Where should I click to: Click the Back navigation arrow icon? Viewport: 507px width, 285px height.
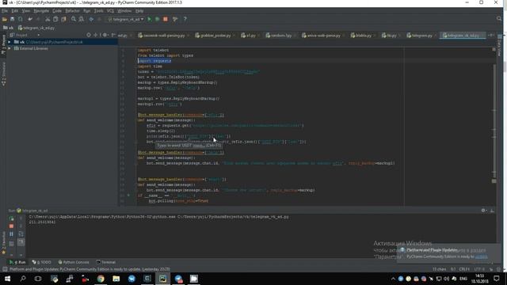pyautogui.click(x=91, y=19)
